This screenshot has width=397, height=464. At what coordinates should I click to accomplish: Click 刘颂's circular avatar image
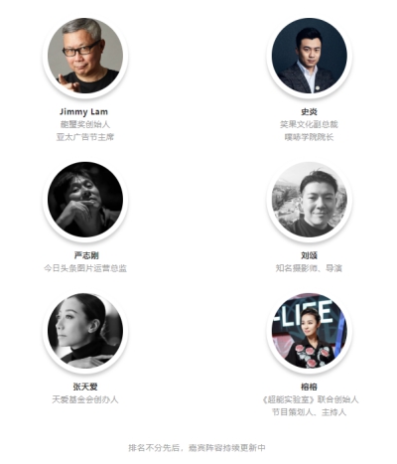[310, 200]
